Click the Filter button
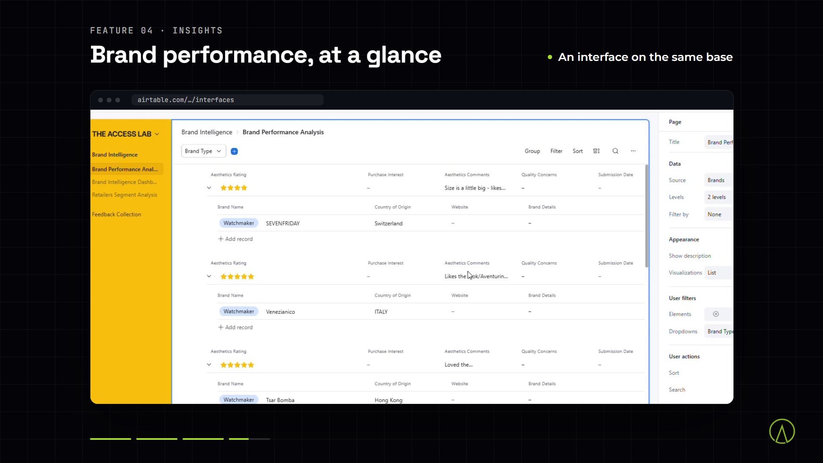The image size is (823, 463). 556,151
